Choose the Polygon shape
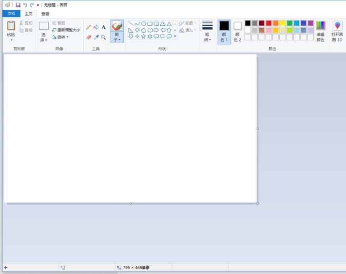This screenshot has height=274, width=346. tap(163, 23)
